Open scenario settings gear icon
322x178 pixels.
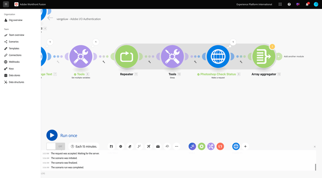(121, 146)
